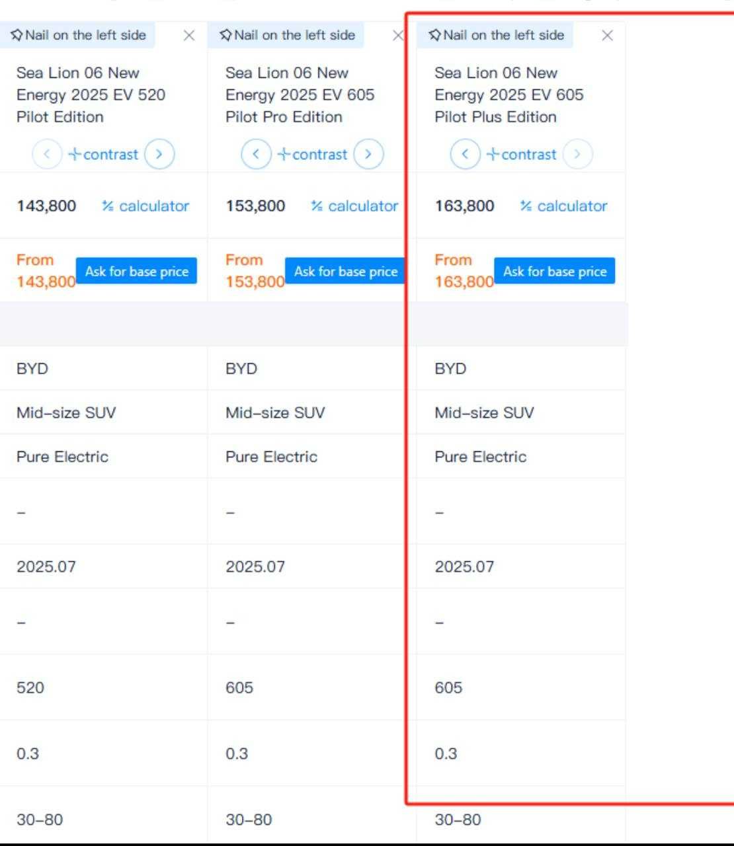
Task: Open calculator for the 143,800 model
Action: point(145,206)
